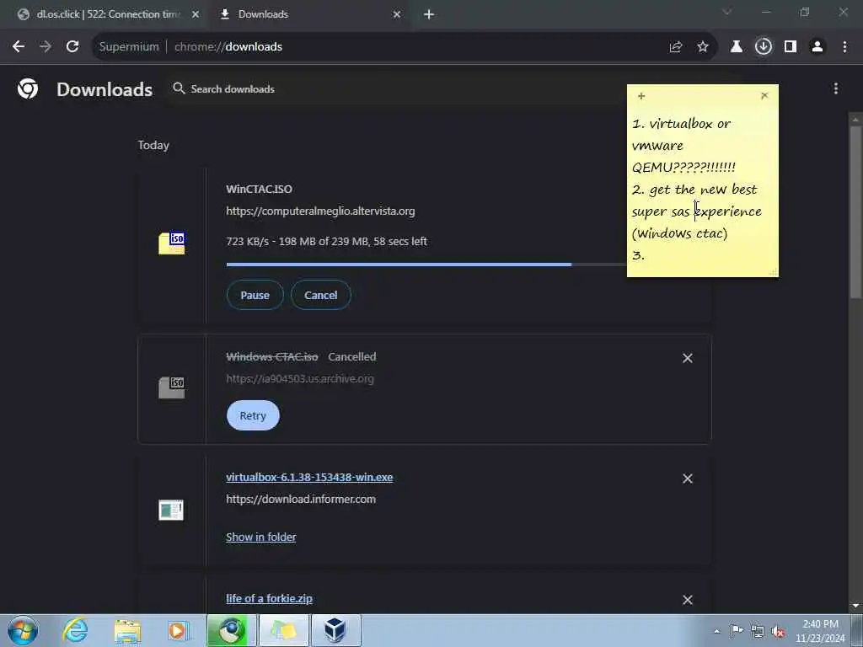Close the dl.os.click tab

click(196, 14)
